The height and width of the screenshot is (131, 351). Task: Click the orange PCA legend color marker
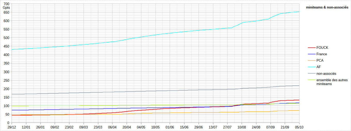(312, 61)
